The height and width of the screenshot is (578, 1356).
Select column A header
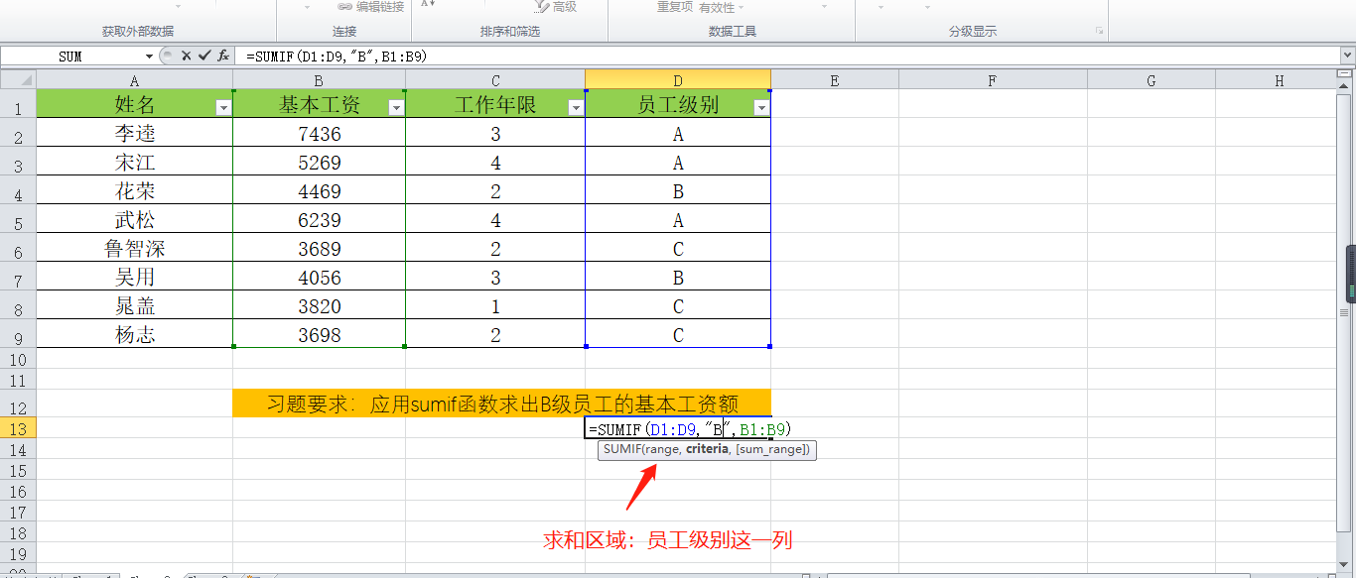coord(134,80)
